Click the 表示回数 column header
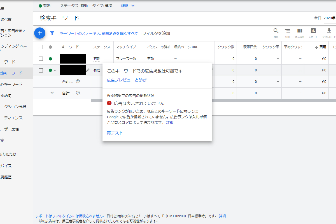Screen dimensions: 336x224 pyautogui.click(x=250, y=47)
